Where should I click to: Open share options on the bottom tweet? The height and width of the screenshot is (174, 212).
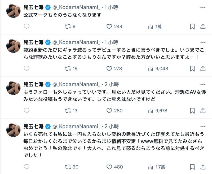(x=203, y=167)
